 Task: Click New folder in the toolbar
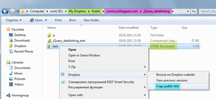[91, 20]
